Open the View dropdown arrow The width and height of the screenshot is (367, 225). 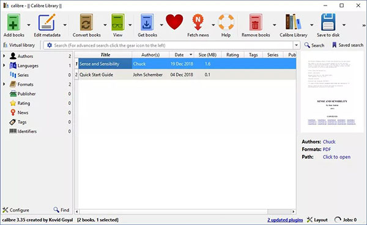[130, 25]
